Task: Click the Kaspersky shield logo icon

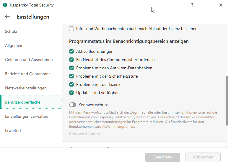Action: pos(5,5)
